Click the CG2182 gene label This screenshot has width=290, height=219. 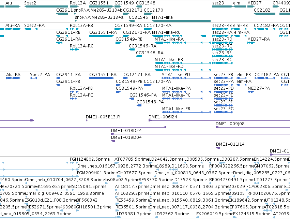pyautogui.click(x=262, y=10)
